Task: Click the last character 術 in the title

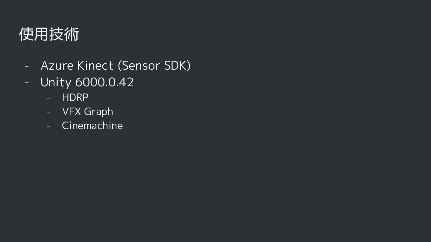Action: tap(72, 34)
